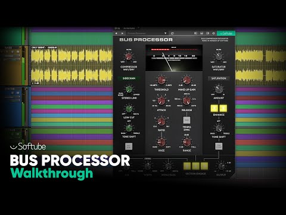The height and width of the screenshot is (215, 286).
Task: Click the A/B compare icon beside preset menu
Action: pyautogui.click(x=172, y=33)
